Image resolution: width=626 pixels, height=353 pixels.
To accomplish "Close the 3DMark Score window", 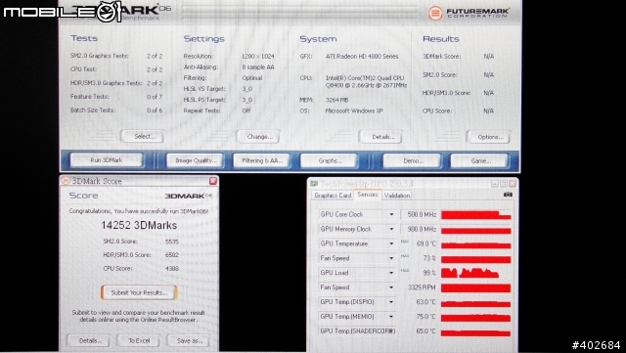I will [x=213, y=181].
